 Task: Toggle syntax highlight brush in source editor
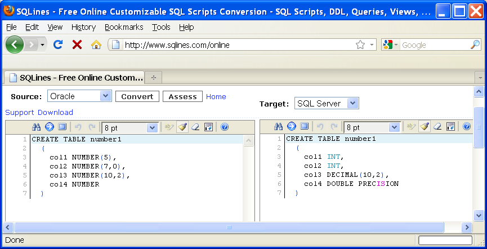coord(182,127)
